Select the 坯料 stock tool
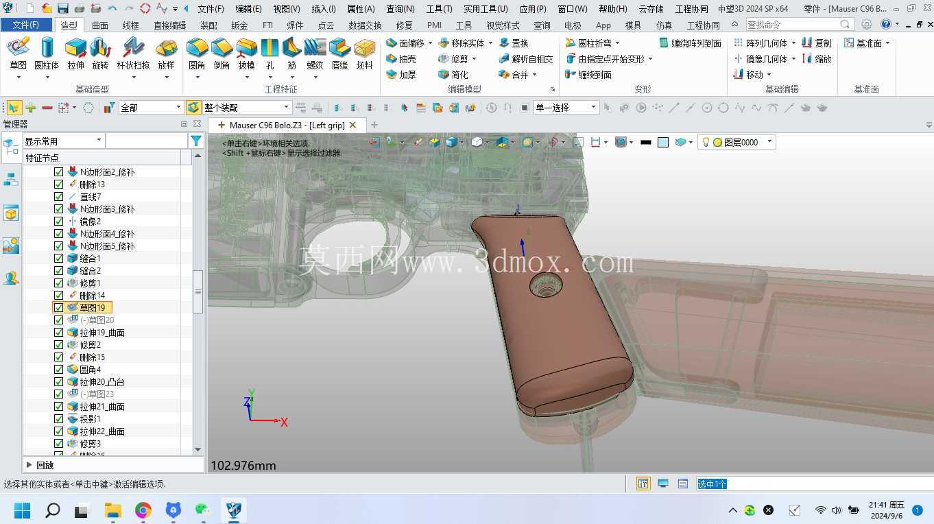 [364, 53]
